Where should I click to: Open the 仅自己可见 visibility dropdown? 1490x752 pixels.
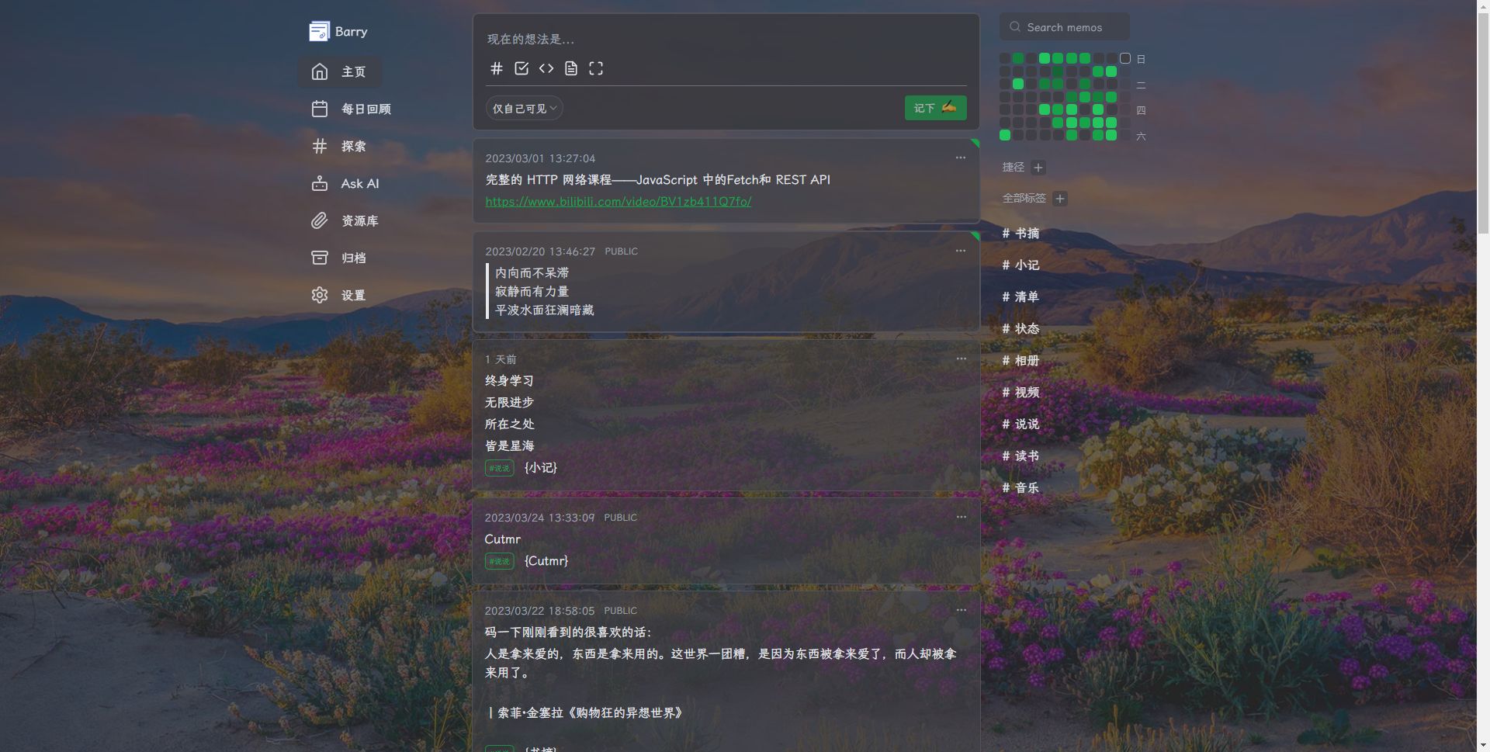click(x=525, y=108)
